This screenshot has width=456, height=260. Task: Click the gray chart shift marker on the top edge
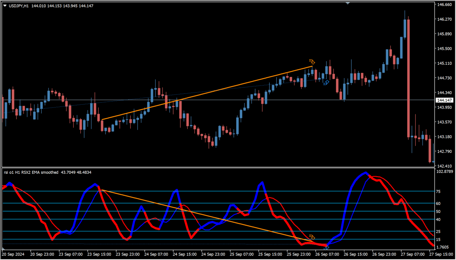coord(348,3)
